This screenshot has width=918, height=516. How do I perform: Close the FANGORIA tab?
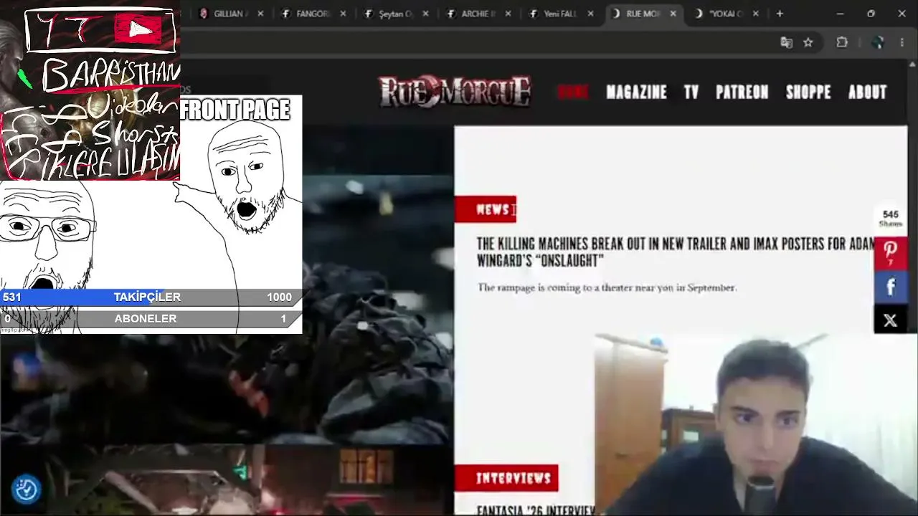pos(343,14)
